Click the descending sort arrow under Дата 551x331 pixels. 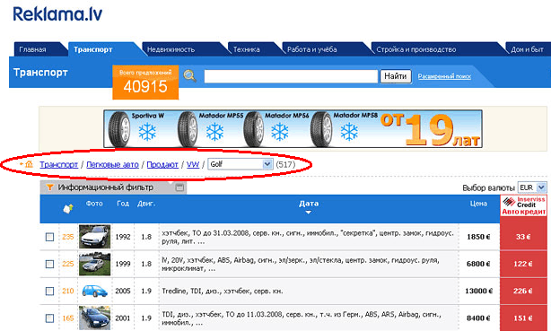(x=308, y=213)
